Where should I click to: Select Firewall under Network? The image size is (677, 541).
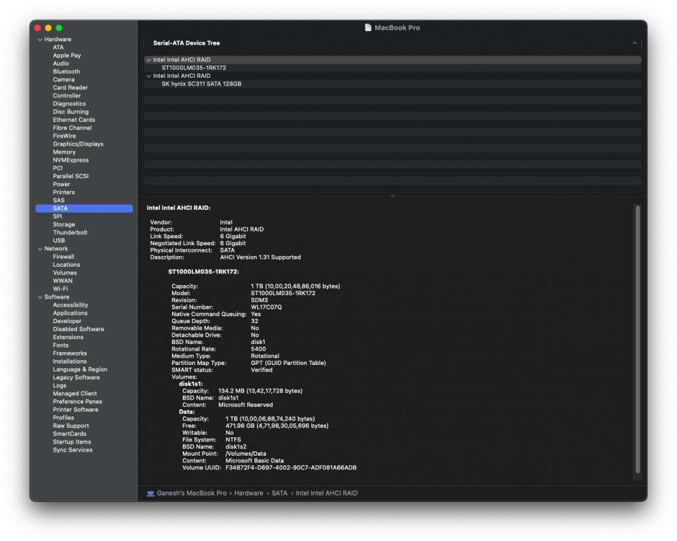(x=64, y=257)
